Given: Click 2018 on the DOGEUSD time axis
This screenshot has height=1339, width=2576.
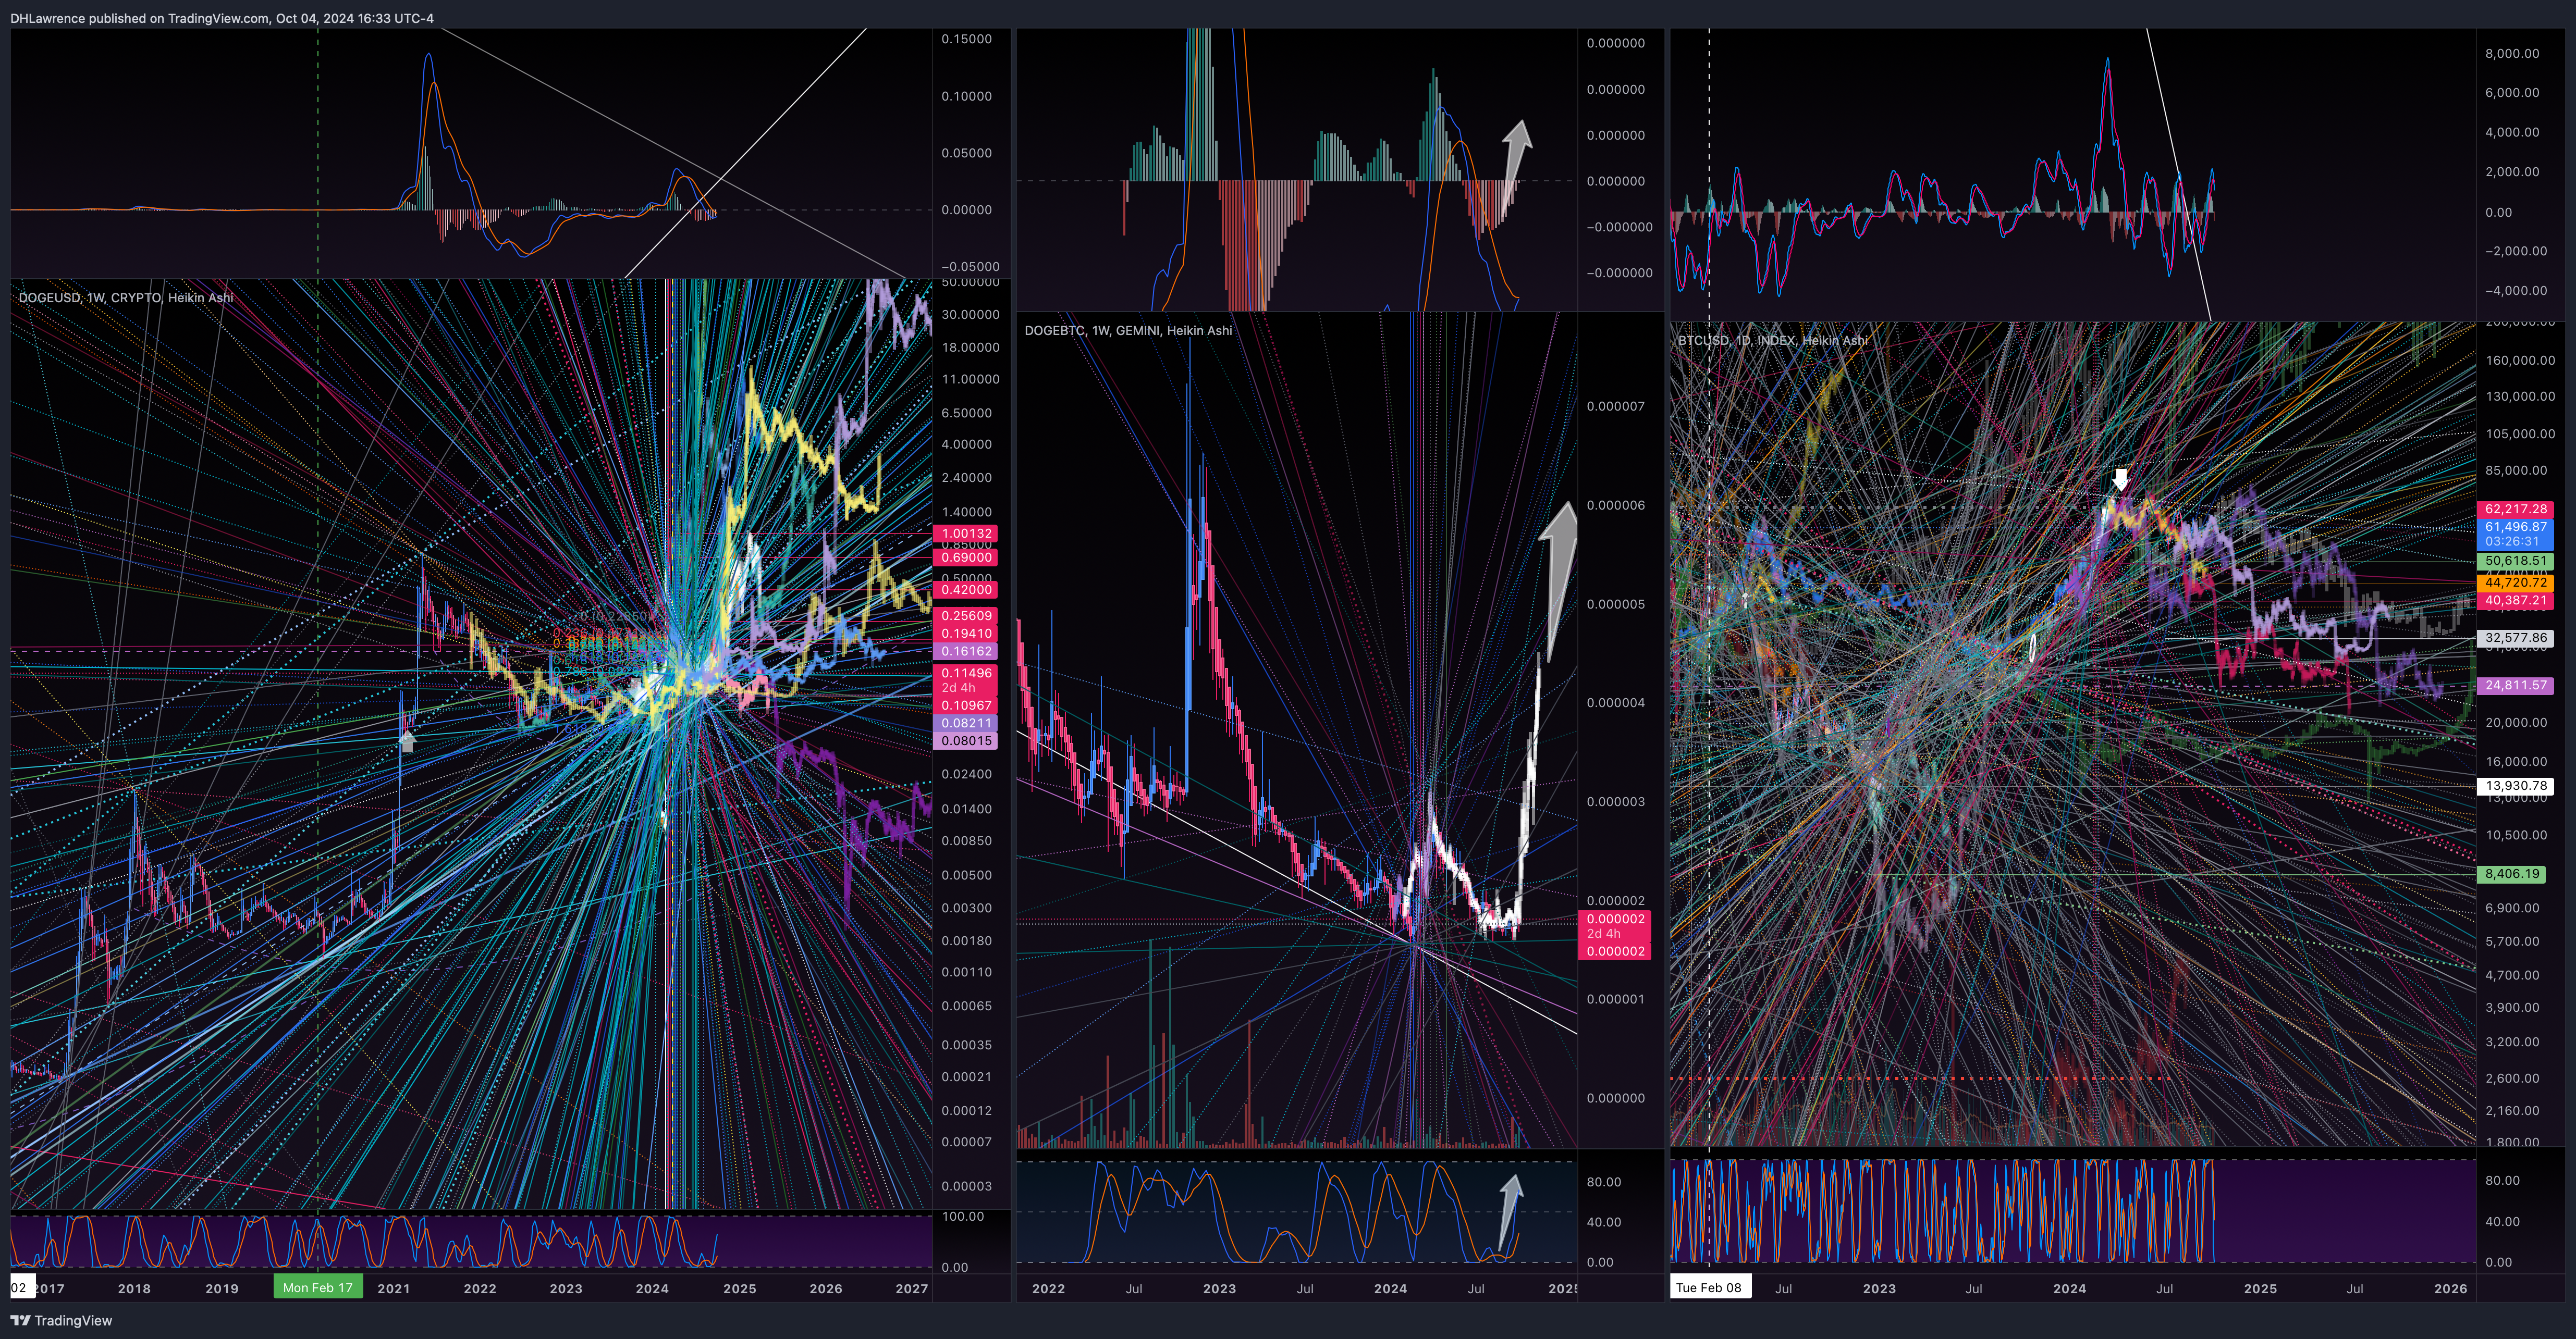Looking at the screenshot, I should point(134,1289).
